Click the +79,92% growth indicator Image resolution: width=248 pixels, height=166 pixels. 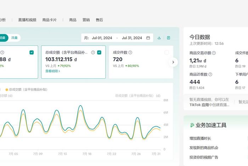coord(64,66)
